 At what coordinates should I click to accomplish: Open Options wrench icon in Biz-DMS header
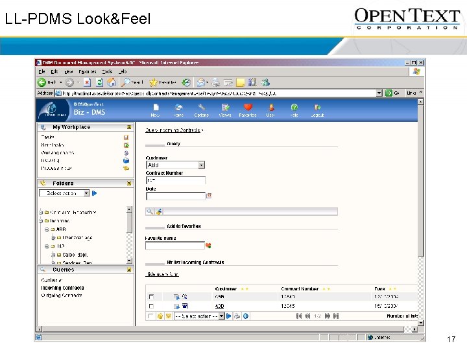202,107
